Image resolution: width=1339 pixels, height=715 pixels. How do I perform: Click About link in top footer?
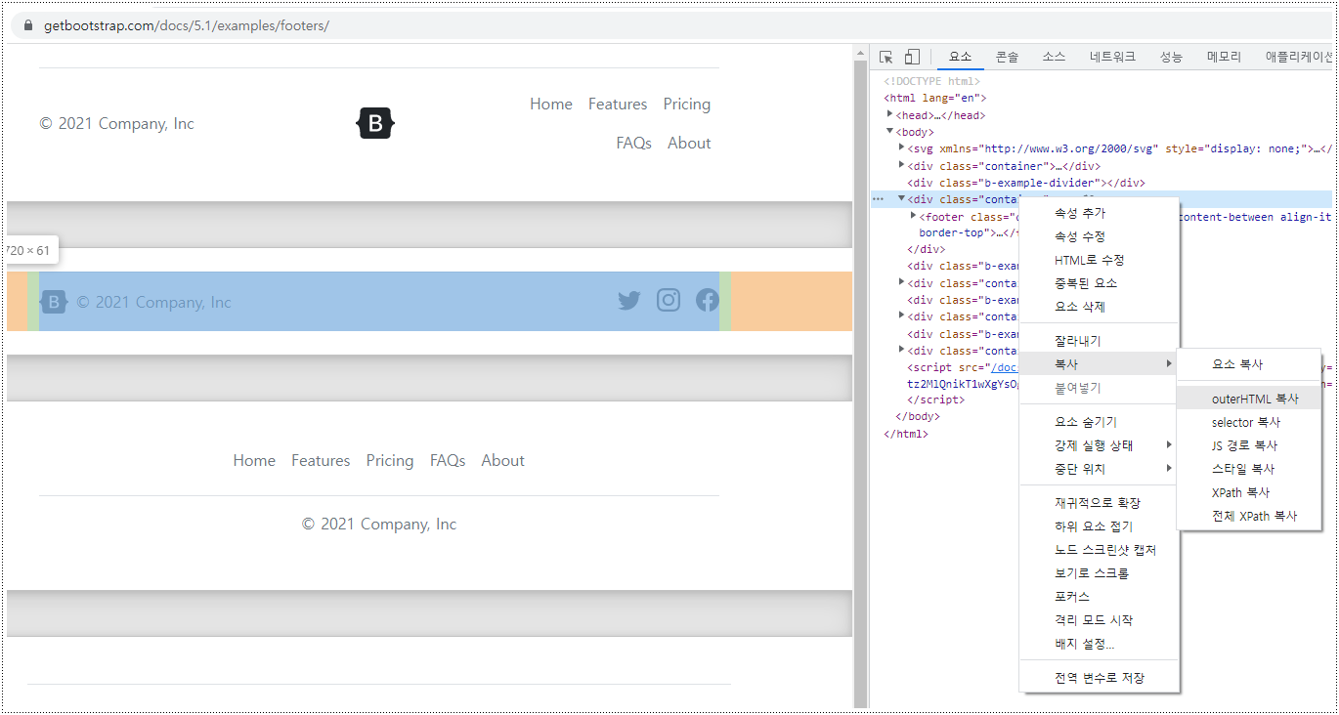point(689,144)
